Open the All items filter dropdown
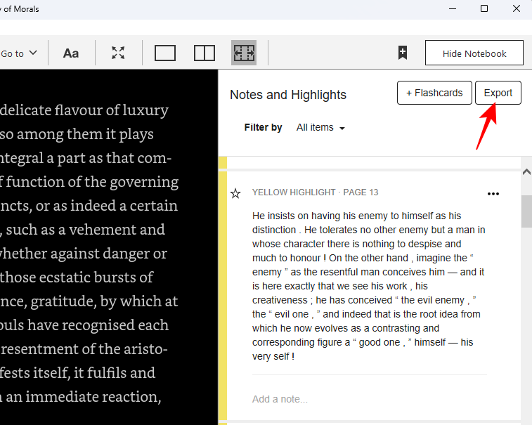 [320, 128]
